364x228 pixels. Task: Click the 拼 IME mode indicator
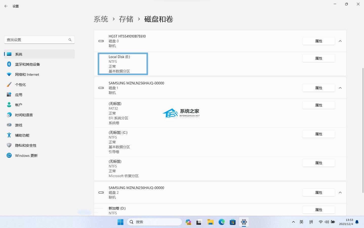point(311,222)
